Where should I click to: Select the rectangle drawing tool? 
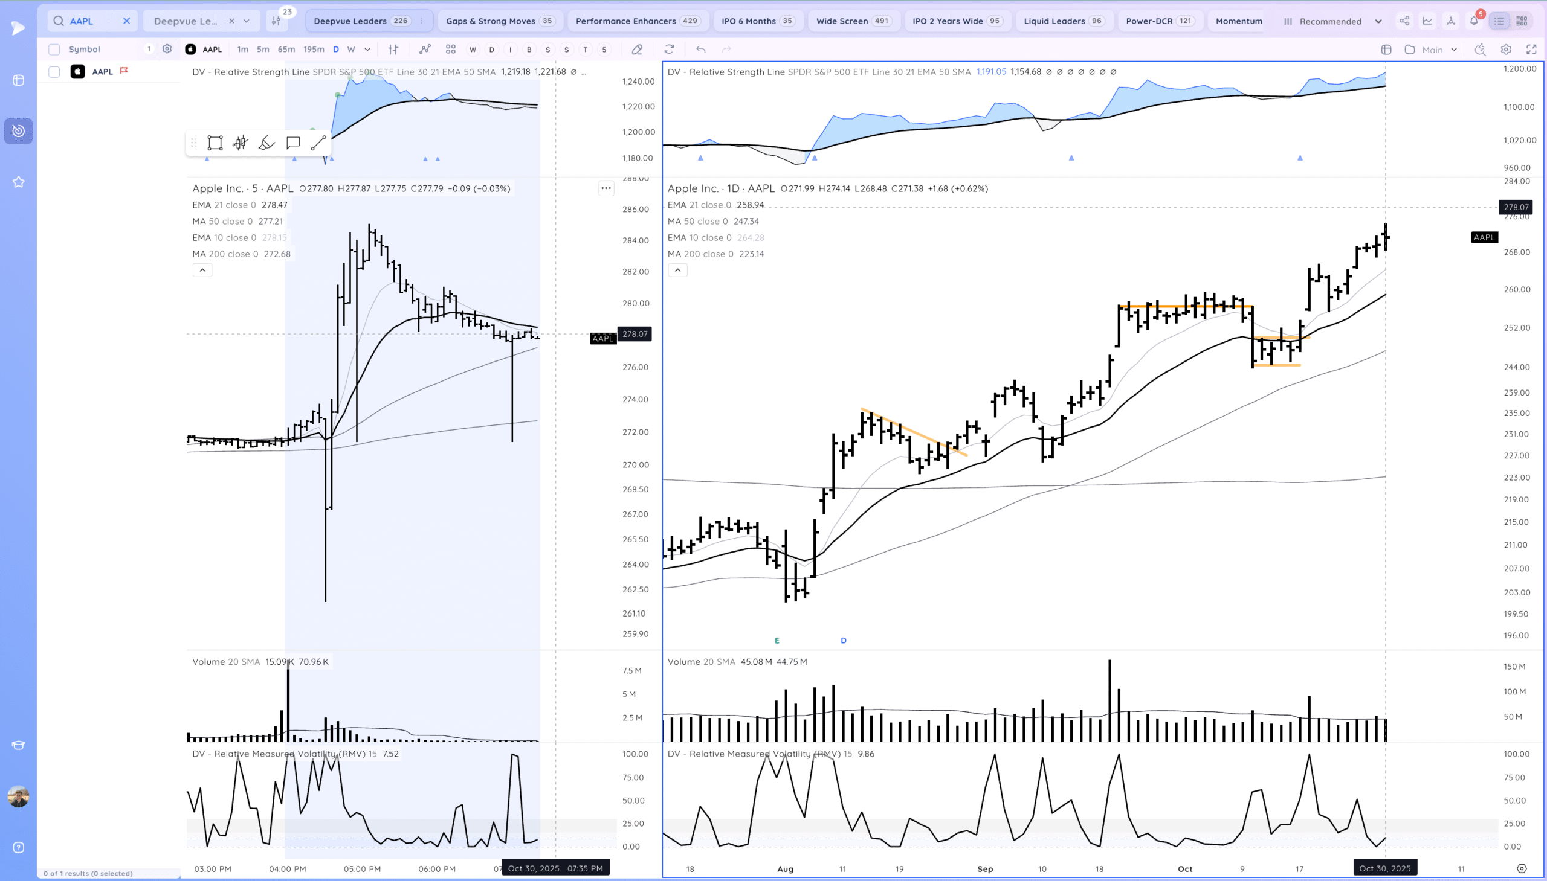[215, 143]
